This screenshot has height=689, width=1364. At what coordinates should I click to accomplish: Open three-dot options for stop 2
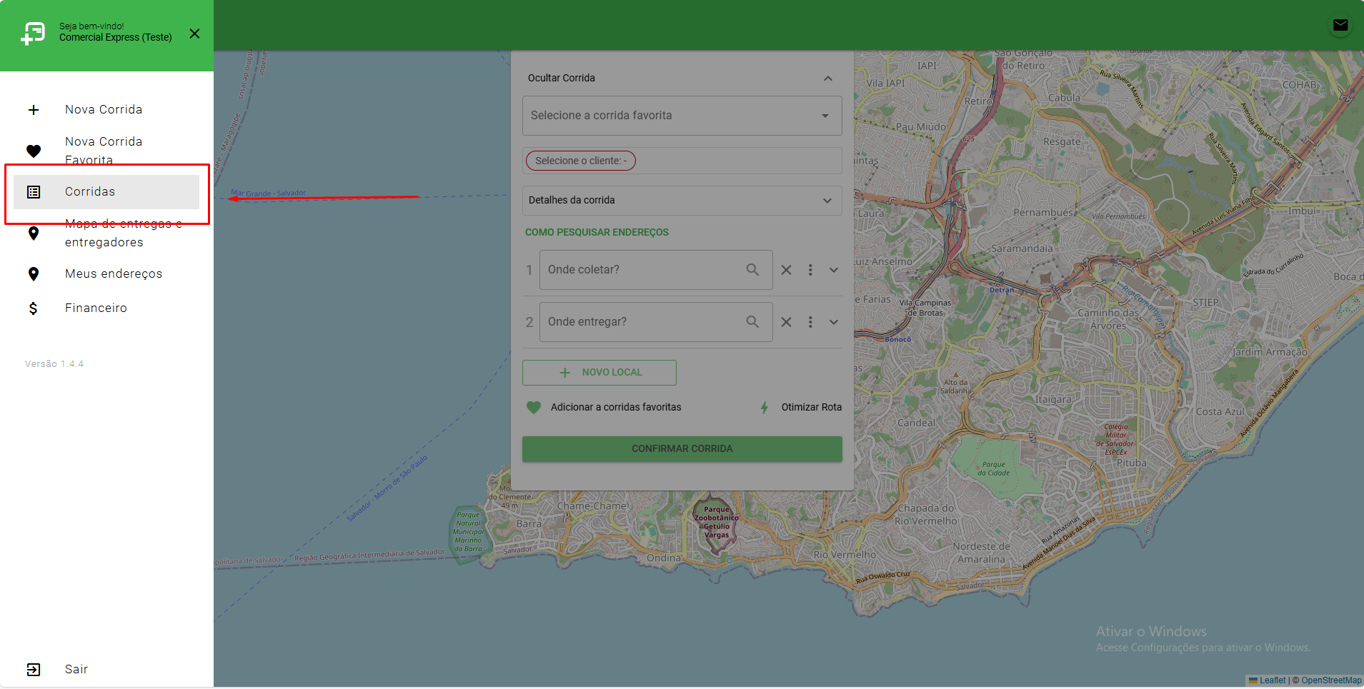[810, 323]
